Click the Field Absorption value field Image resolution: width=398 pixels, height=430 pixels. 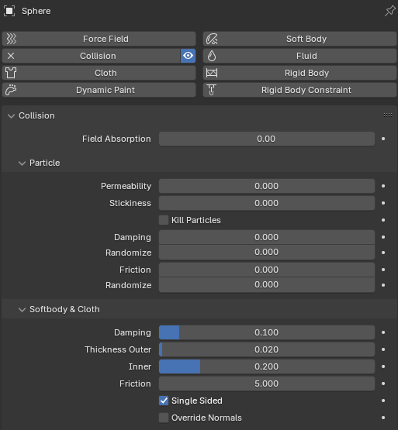click(267, 139)
